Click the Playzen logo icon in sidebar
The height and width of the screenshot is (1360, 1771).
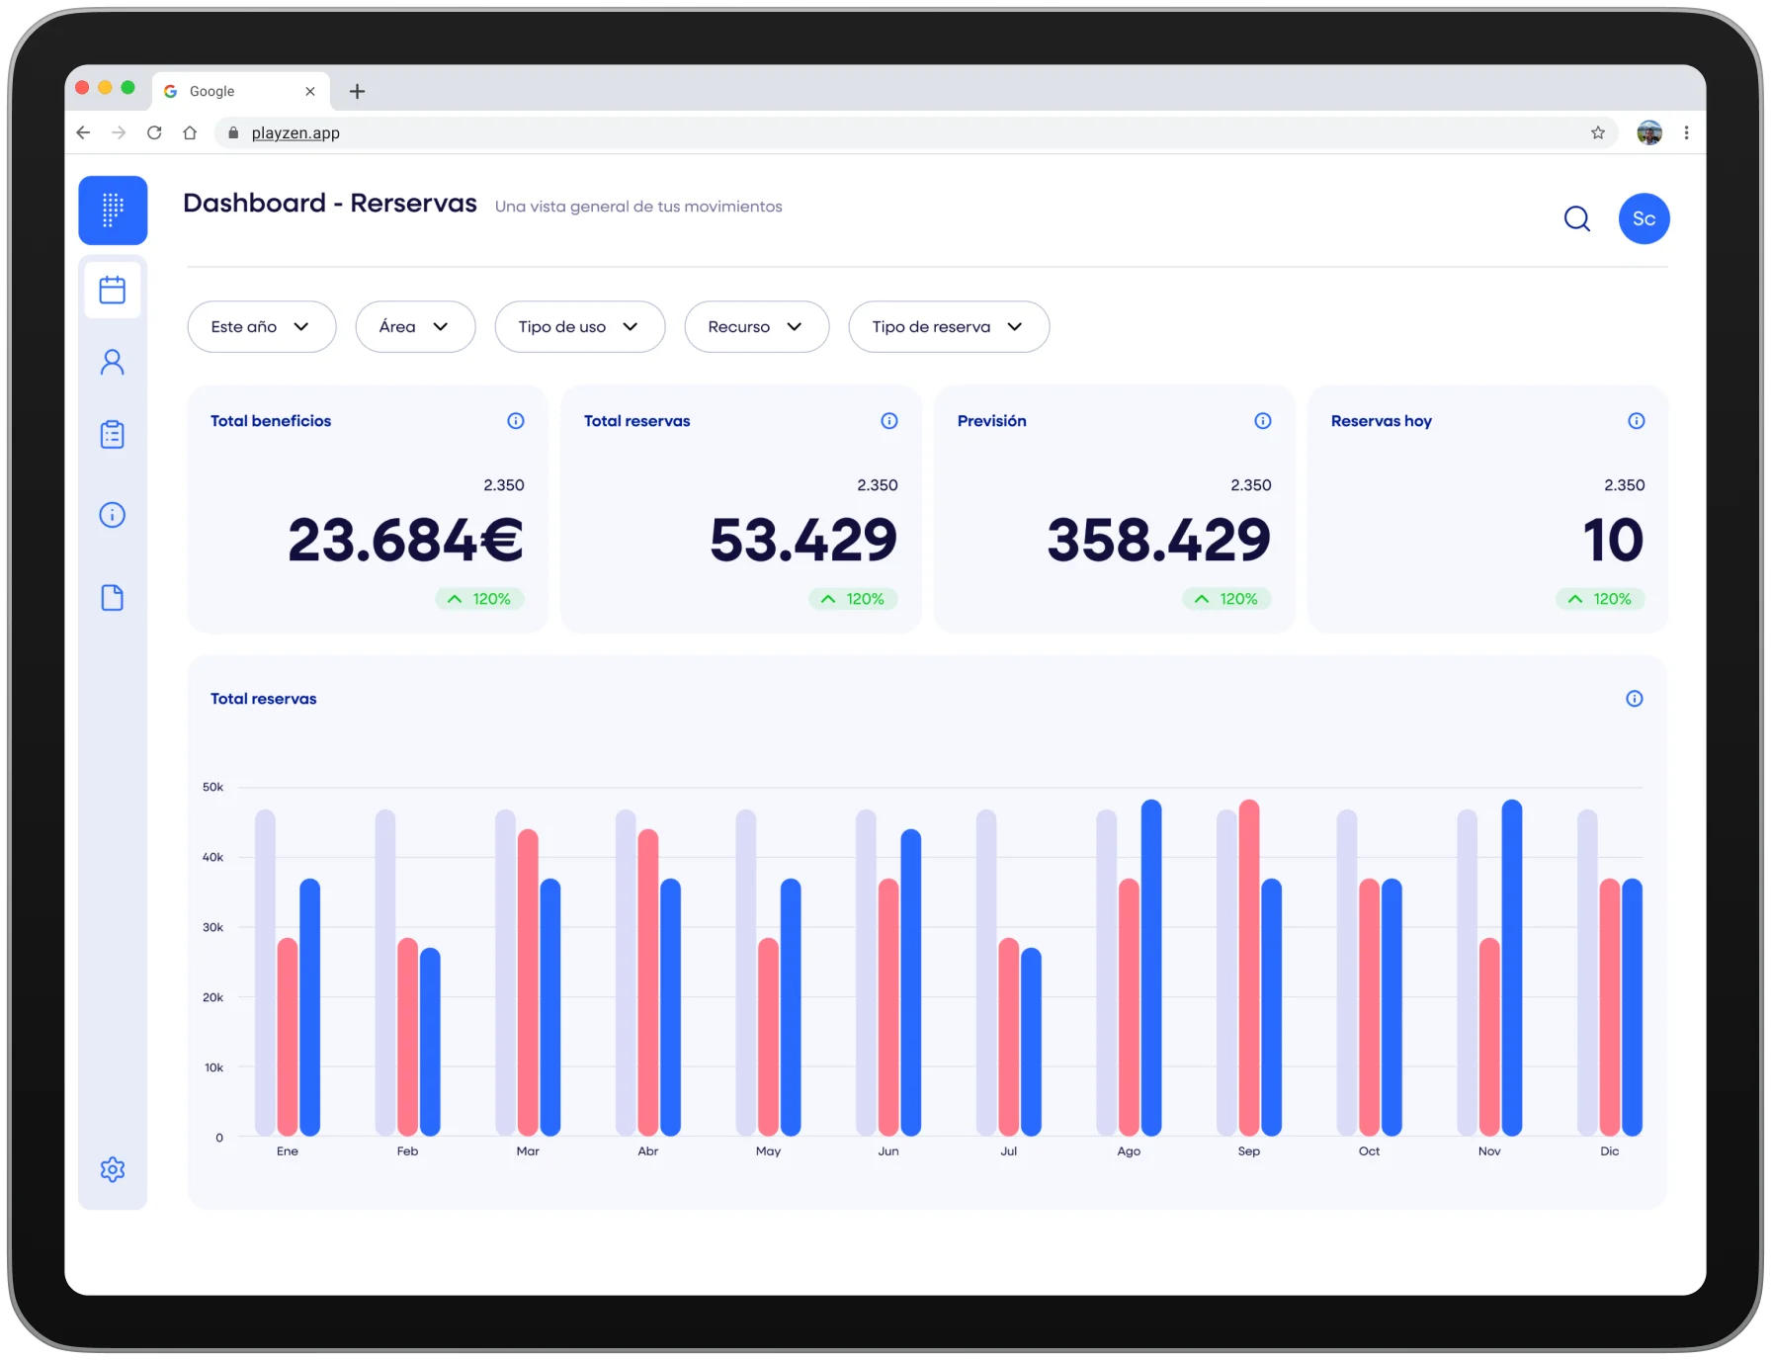(x=113, y=210)
